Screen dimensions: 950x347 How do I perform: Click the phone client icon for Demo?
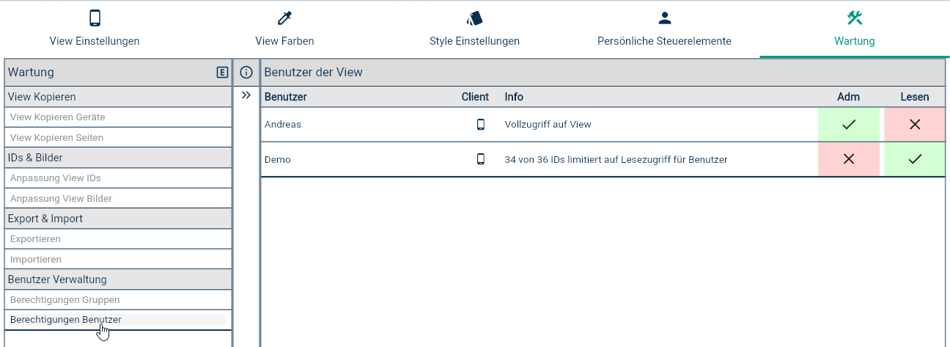pyautogui.click(x=481, y=159)
